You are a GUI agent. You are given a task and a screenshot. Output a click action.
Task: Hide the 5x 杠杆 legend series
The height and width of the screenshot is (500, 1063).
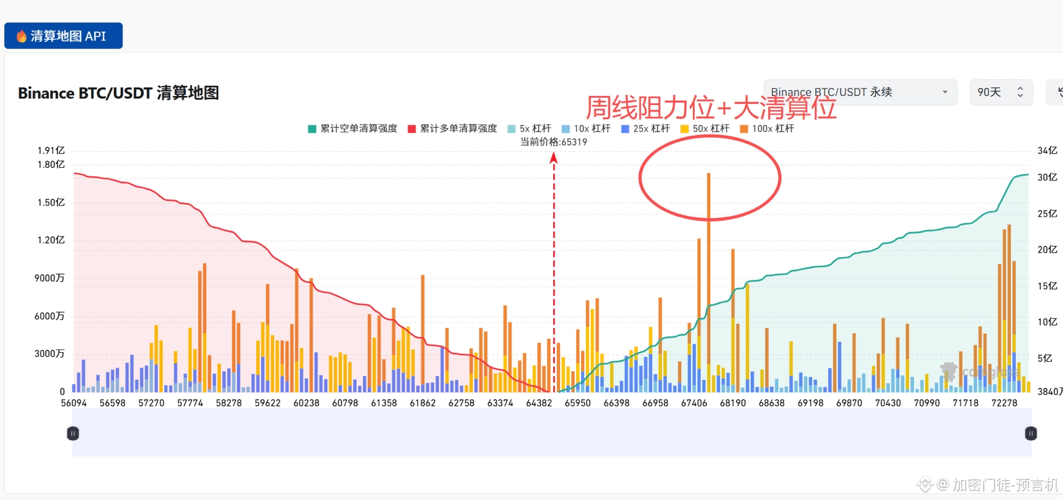530,129
